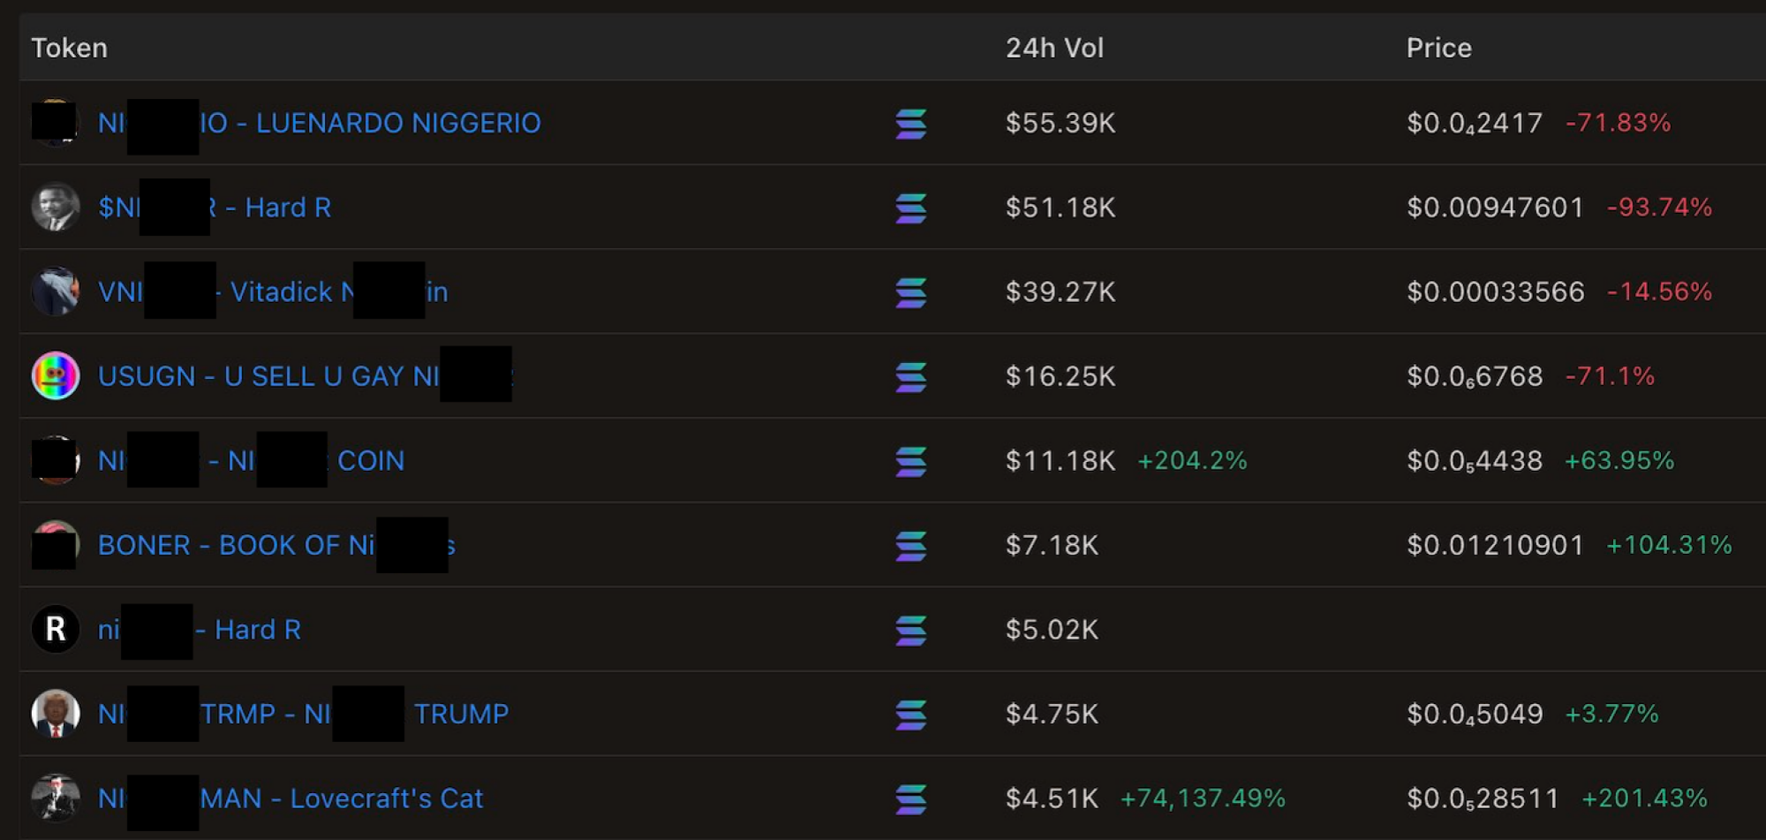Click the Solana chain icon in the $55.39K volume row
1766x840 pixels.
point(910,124)
